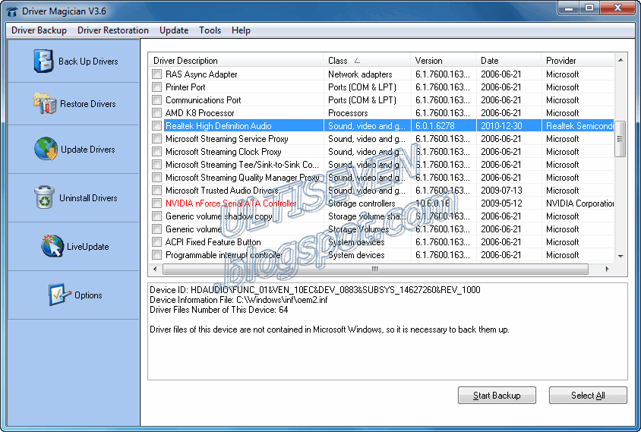The width and height of the screenshot is (641, 432).
Task: Check the Microsoft Streaming Service Proxy checkbox
Action: point(156,139)
